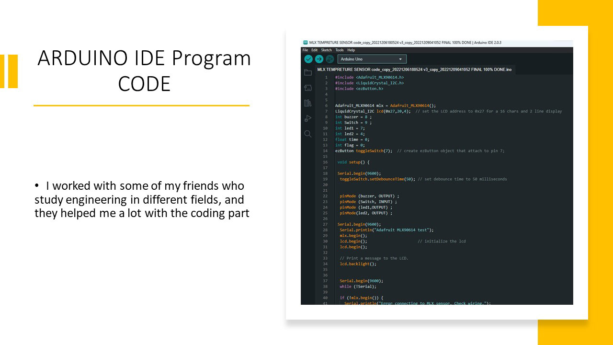The image size is (613, 345).
Task: Click the '#include <ezButton.h>' code line
Action: (359, 89)
